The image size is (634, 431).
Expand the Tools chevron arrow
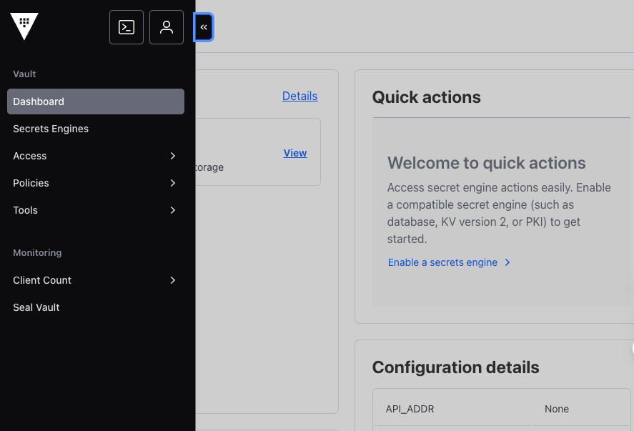[x=173, y=210]
